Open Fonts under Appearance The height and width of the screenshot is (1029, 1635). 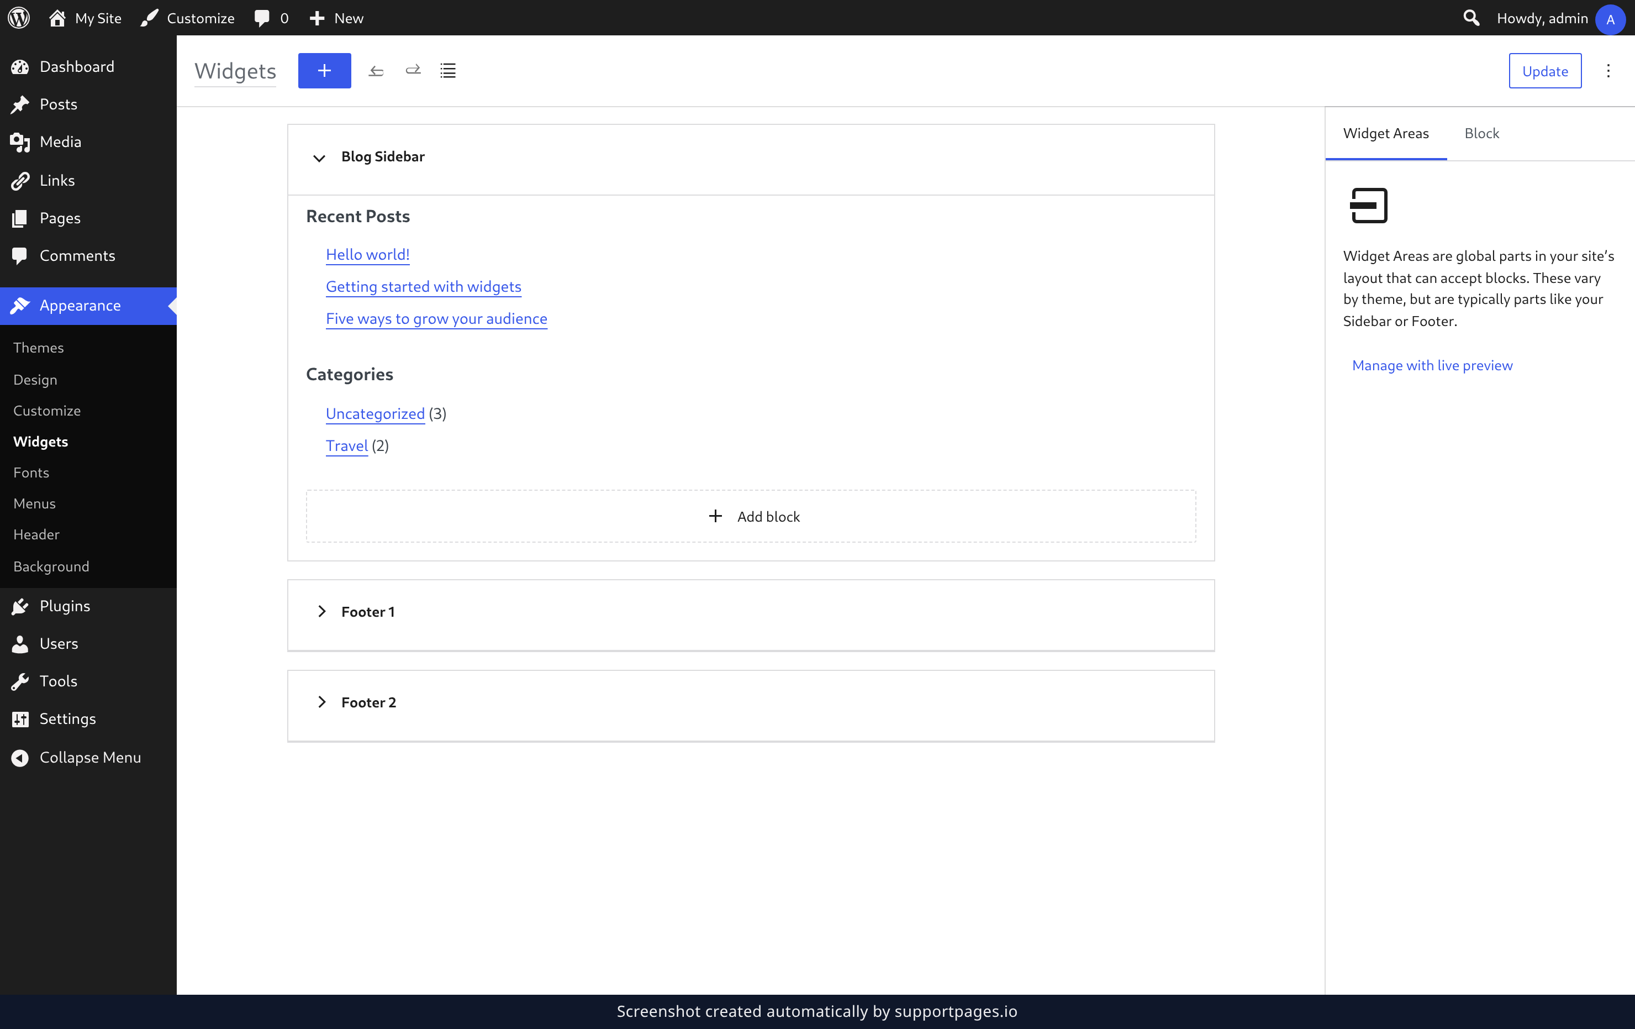pyautogui.click(x=31, y=473)
